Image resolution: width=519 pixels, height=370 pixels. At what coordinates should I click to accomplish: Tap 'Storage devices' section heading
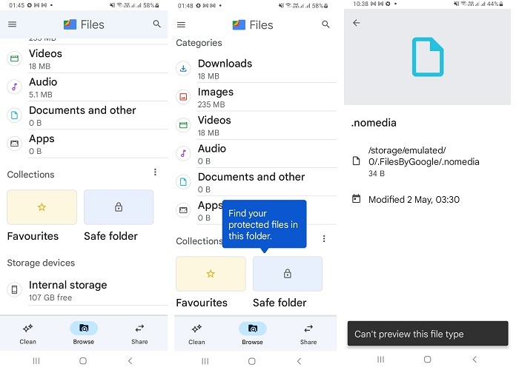coord(41,263)
